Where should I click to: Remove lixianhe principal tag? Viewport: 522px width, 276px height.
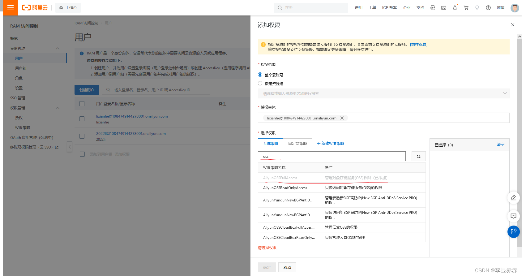(x=342, y=118)
